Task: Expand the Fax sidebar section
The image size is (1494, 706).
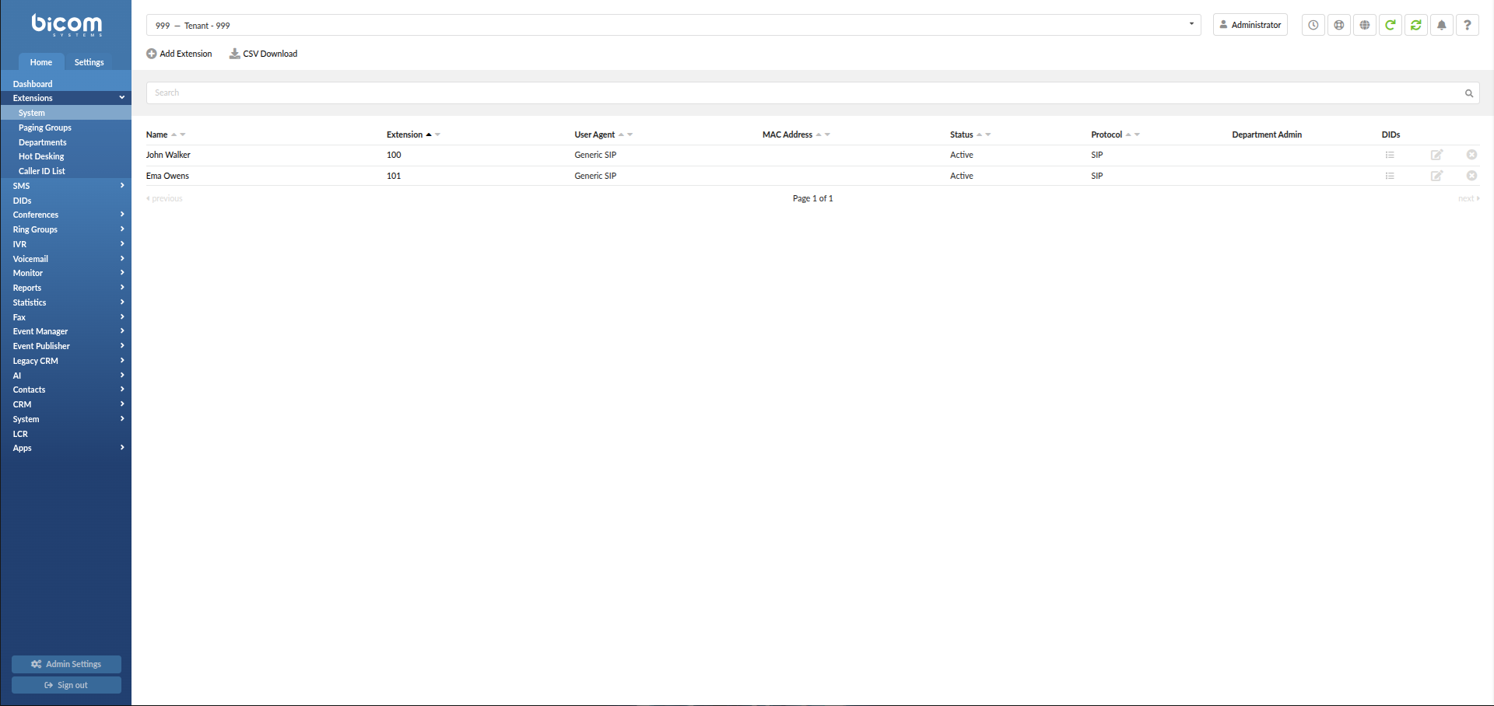Action: point(65,317)
